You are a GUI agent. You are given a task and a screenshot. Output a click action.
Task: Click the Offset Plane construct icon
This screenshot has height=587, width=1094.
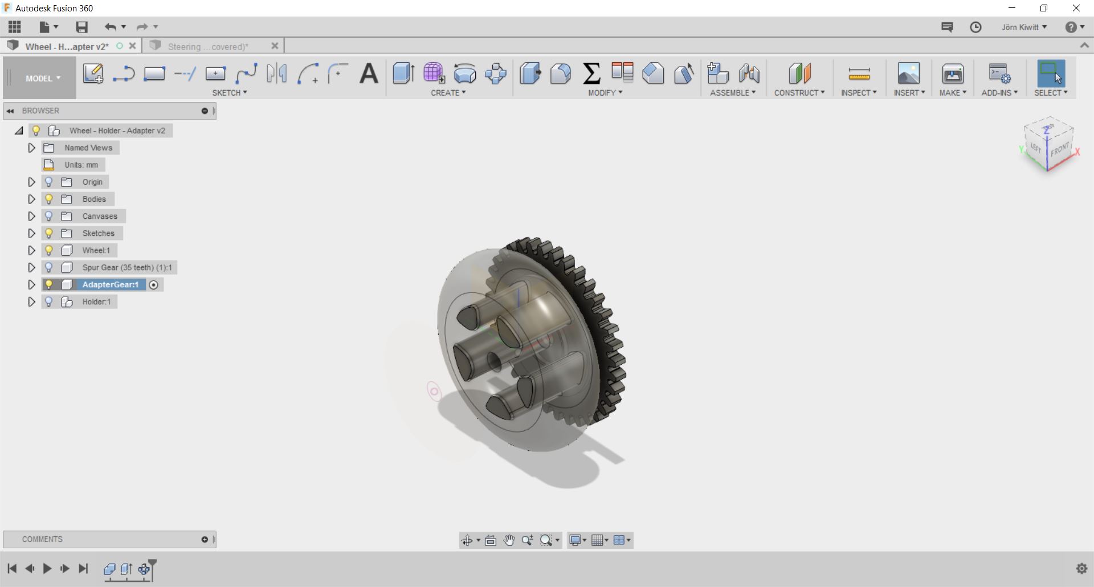[x=799, y=74]
